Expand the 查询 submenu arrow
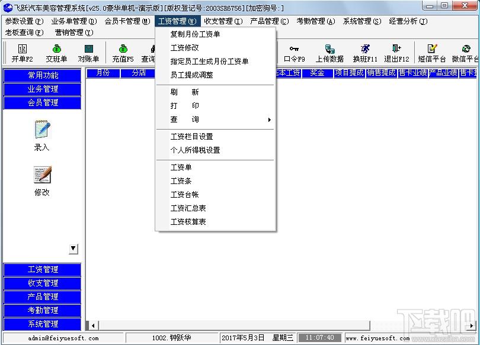The height and width of the screenshot is (345, 480). tap(270, 120)
